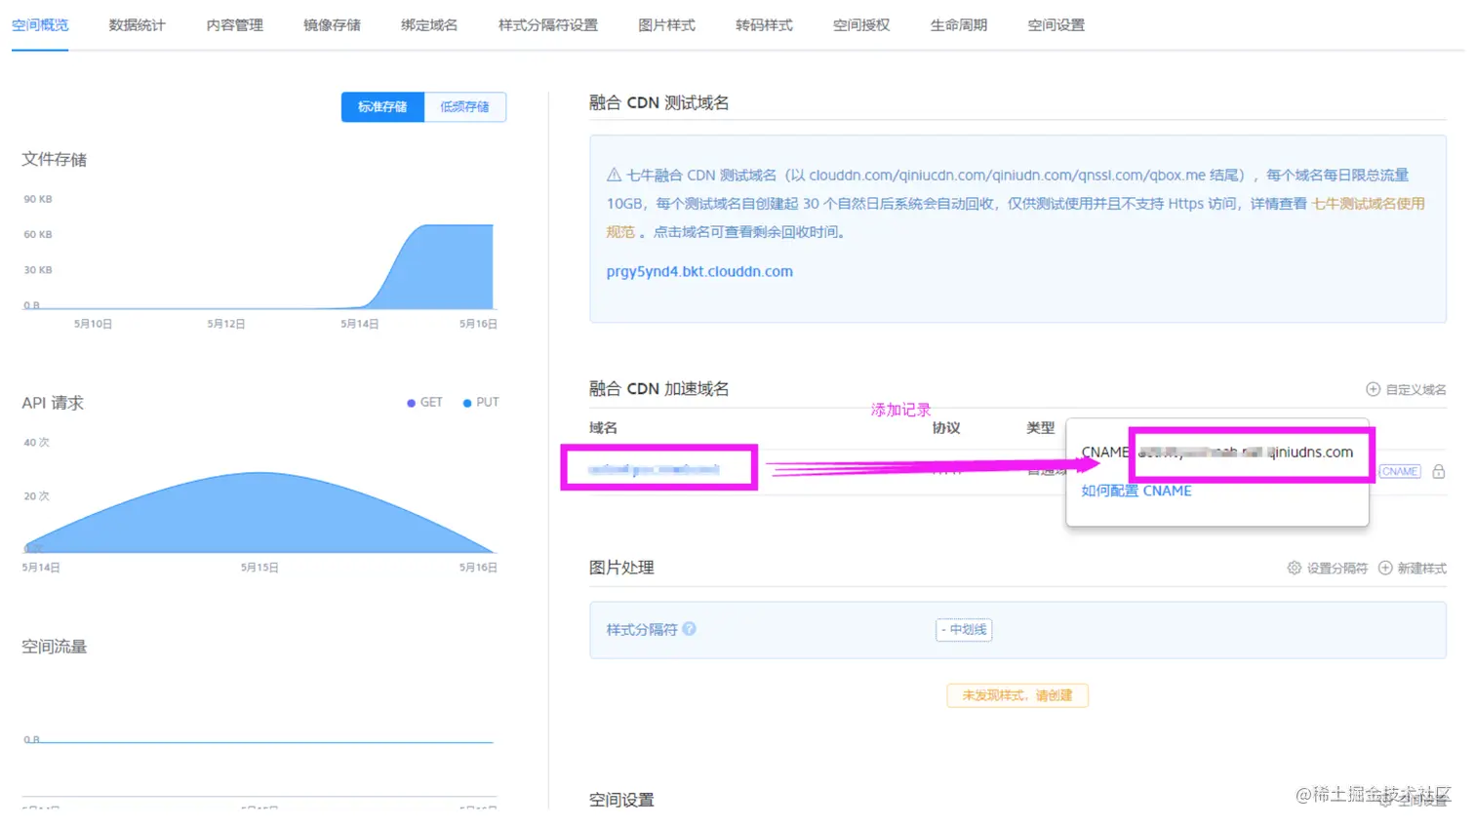
Task: Open the help icon beside 样式分隔符
Action: point(690,629)
